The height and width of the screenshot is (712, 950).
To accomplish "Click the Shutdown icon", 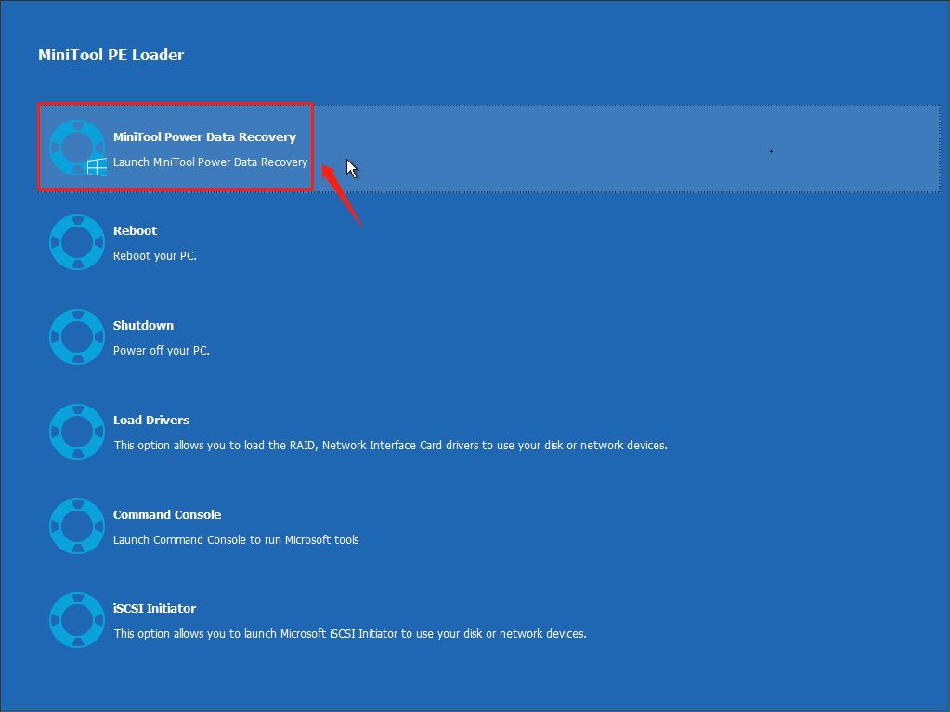I will (77, 337).
